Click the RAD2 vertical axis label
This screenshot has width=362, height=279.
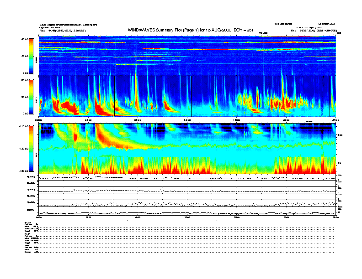[36, 60]
